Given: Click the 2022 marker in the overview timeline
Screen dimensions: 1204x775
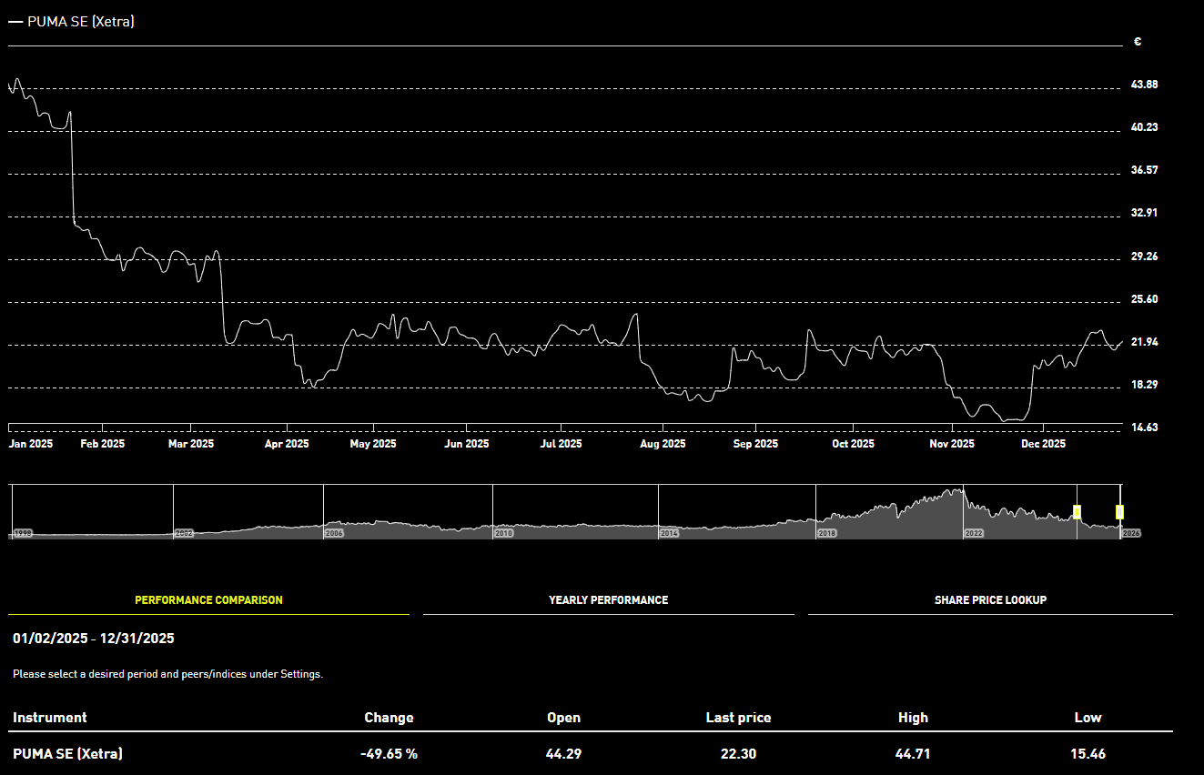Looking at the screenshot, I should tap(974, 533).
